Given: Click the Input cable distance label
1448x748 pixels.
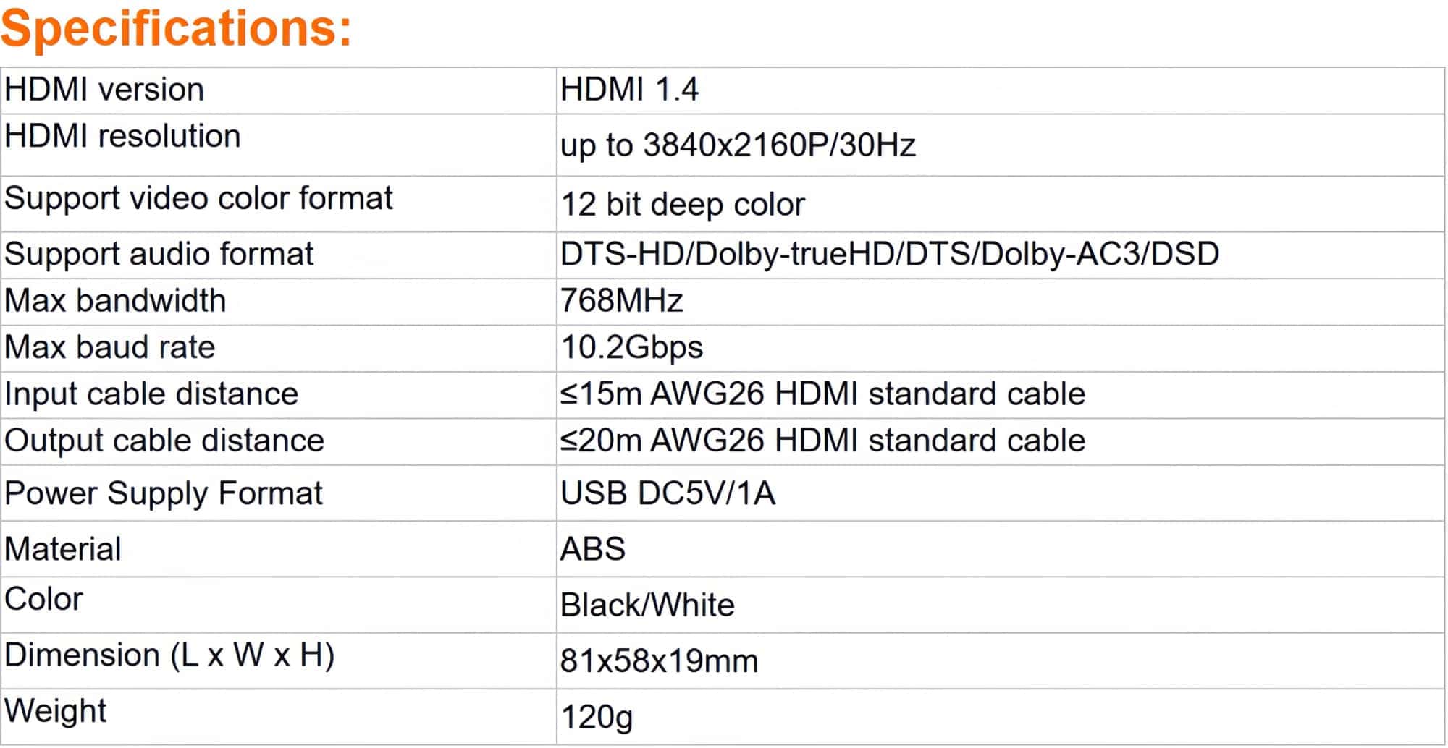Looking at the screenshot, I should 151,394.
